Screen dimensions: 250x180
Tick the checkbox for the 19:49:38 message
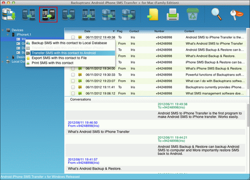(73, 37)
